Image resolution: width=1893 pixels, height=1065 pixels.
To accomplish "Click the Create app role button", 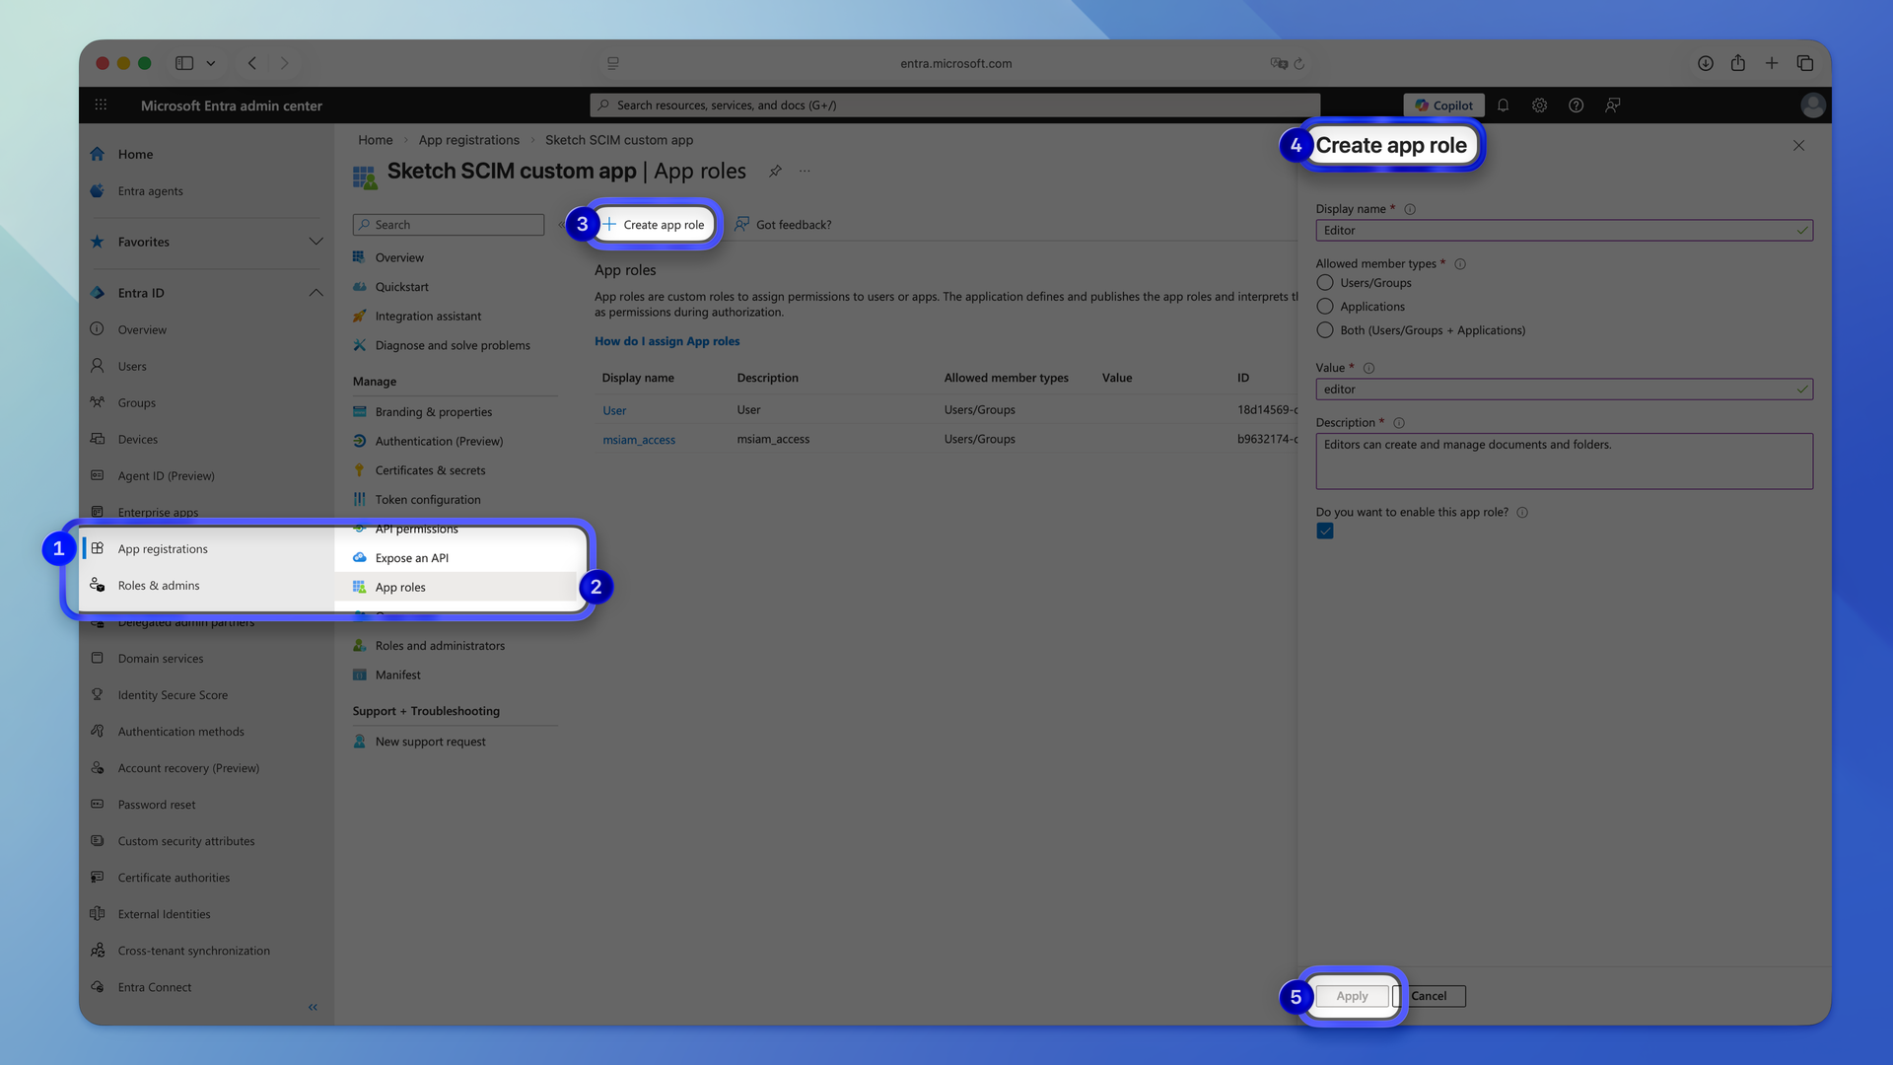I will [654, 225].
